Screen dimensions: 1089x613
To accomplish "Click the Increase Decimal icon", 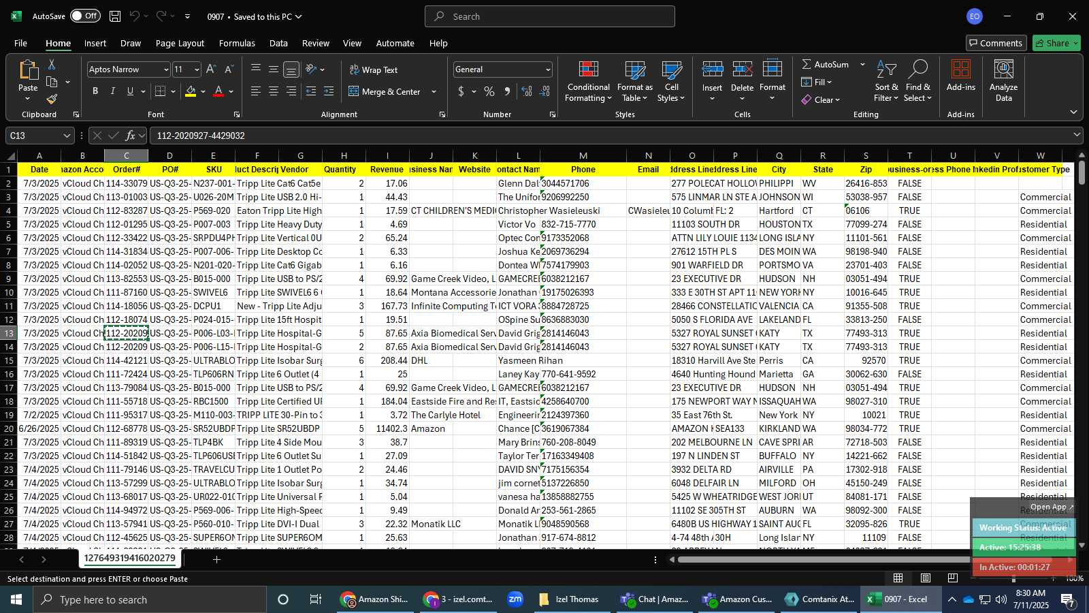I will (527, 91).
